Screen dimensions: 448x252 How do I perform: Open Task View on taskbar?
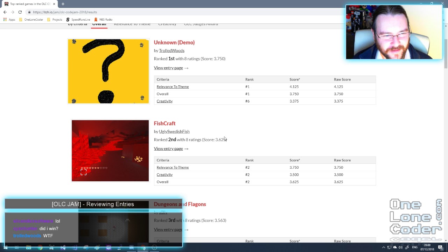(17, 248)
